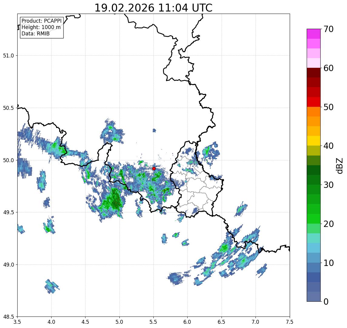Select the 'Product: PCAPPI' text line
Image resolution: width=347 pixels, height=328 pixels.
[42, 21]
